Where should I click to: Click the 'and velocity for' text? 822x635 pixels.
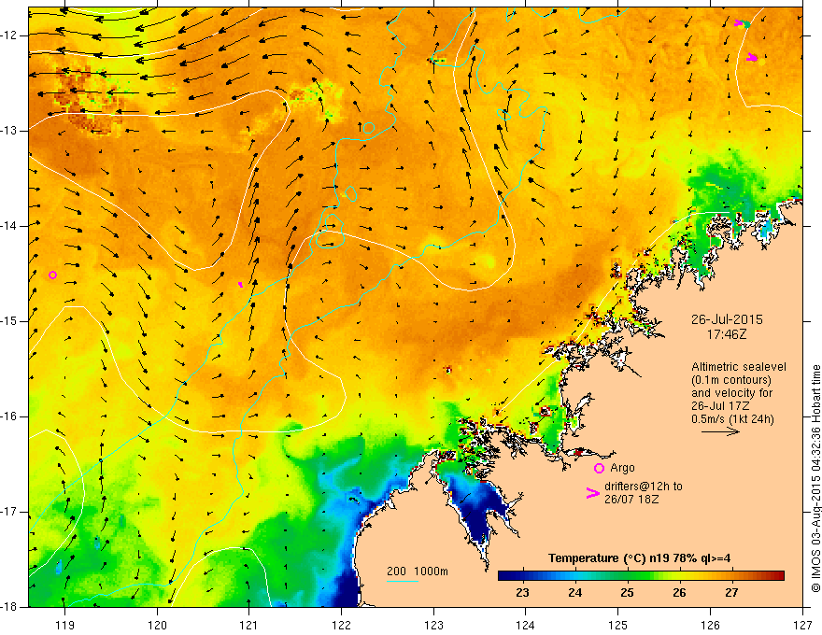[731, 393]
